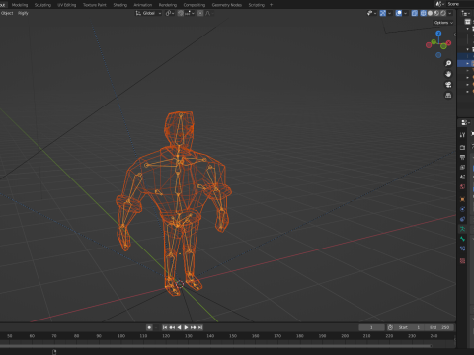474x355 pixels.
Task: Jump to previous keyframe in timeline
Action: [172, 327]
